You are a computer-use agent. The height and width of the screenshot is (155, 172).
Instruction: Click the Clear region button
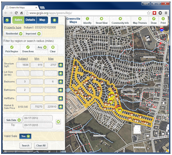click(x=53, y=49)
